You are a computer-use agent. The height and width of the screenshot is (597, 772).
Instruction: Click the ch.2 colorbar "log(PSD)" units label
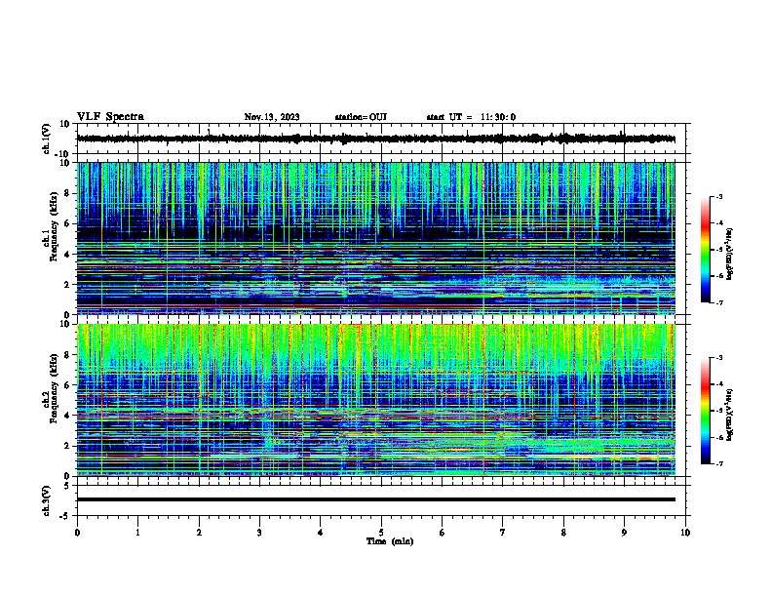click(729, 415)
